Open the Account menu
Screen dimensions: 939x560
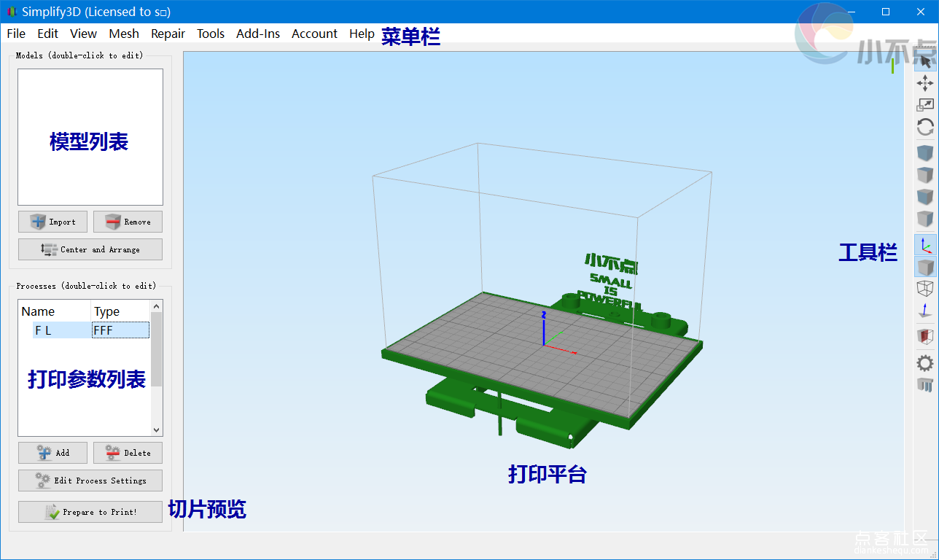click(315, 34)
